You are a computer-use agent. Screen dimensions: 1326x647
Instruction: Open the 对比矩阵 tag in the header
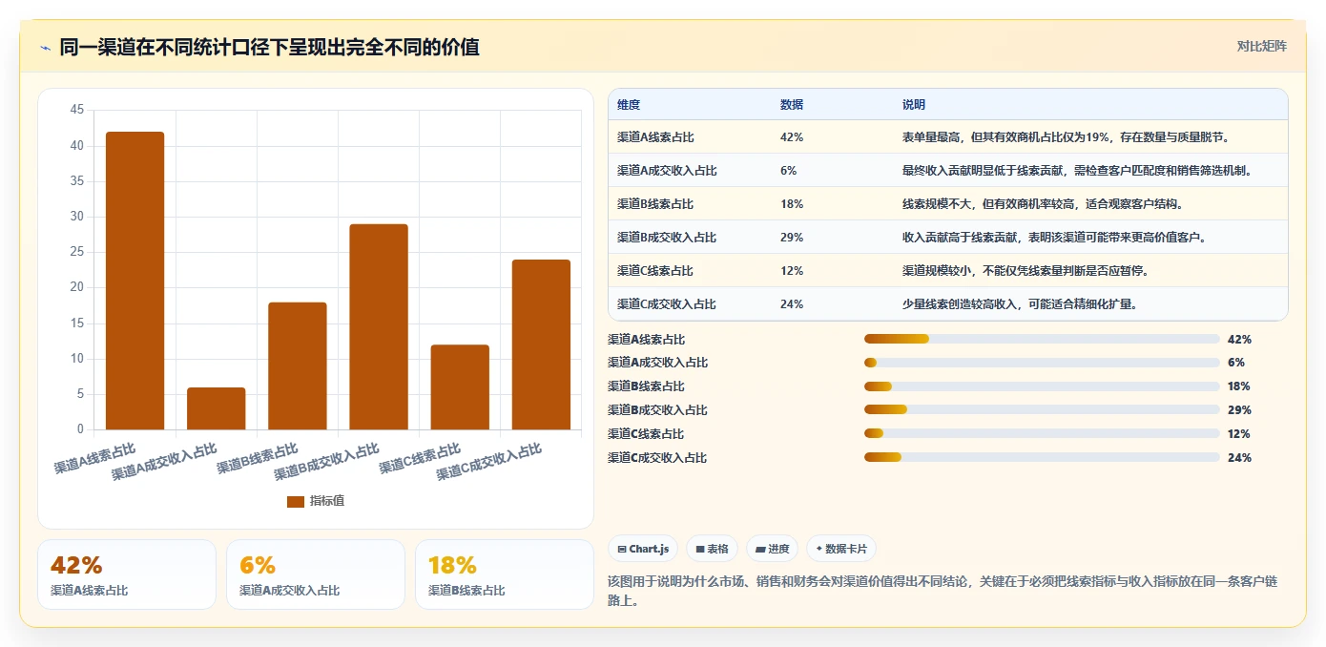pos(1261,46)
